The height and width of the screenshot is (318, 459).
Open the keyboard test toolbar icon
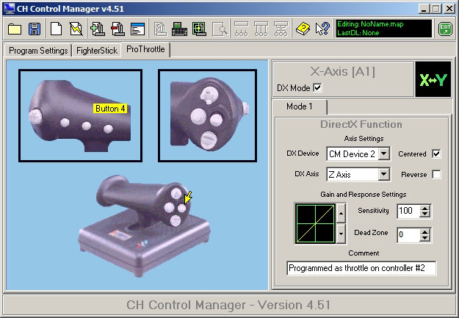[179, 29]
